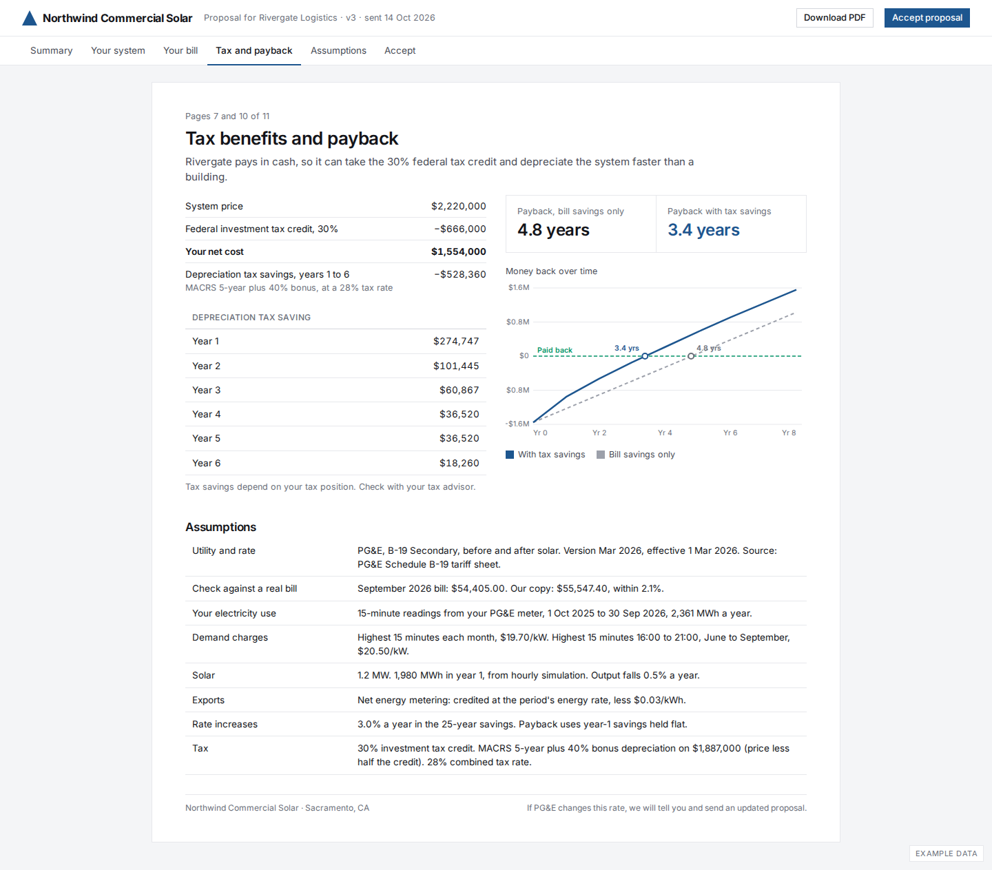Click the September 2026 bill comparison text
This screenshot has height=870, width=992.
tap(510, 588)
